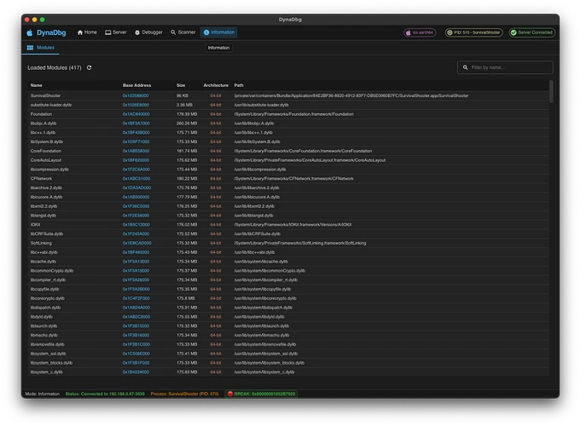Viewport: 580px width, 426px height.
Task: Click the magnifier icon in the filter box
Action: pyautogui.click(x=465, y=67)
